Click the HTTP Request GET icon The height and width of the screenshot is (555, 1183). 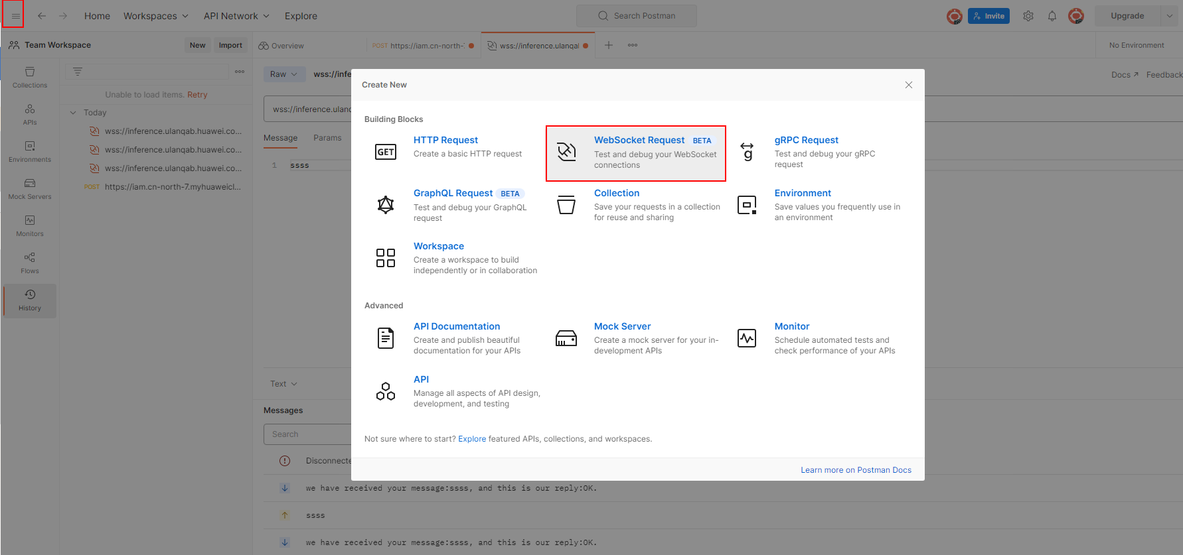386,152
